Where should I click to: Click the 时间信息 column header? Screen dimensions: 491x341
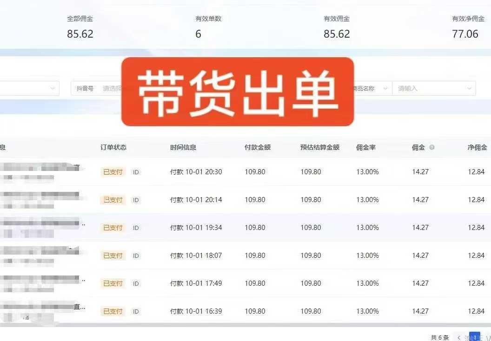tap(183, 147)
